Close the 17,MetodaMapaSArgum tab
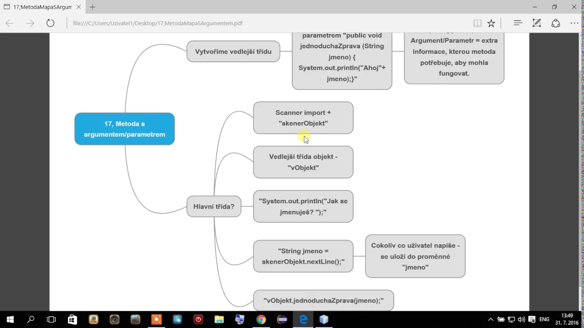The height and width of the screenshot is (328, 584). [79, 7]
